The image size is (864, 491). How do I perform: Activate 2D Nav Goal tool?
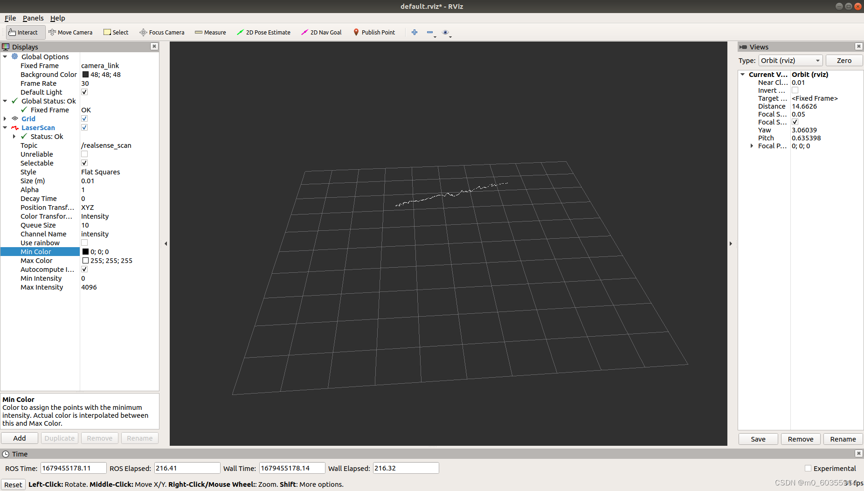pos(321,32)
